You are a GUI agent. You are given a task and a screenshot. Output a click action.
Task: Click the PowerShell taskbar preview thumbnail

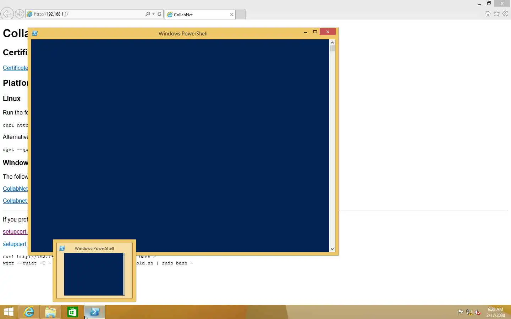(94, 274)
